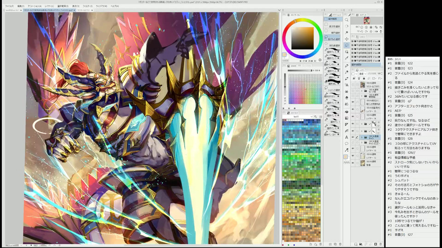
Task: Open the 編集 menu
Action: 21,6
